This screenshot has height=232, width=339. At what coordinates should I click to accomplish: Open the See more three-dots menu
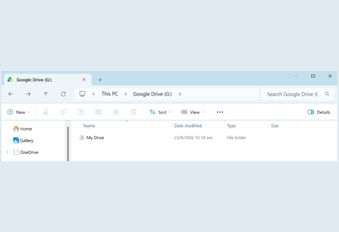tap(220, 112)
